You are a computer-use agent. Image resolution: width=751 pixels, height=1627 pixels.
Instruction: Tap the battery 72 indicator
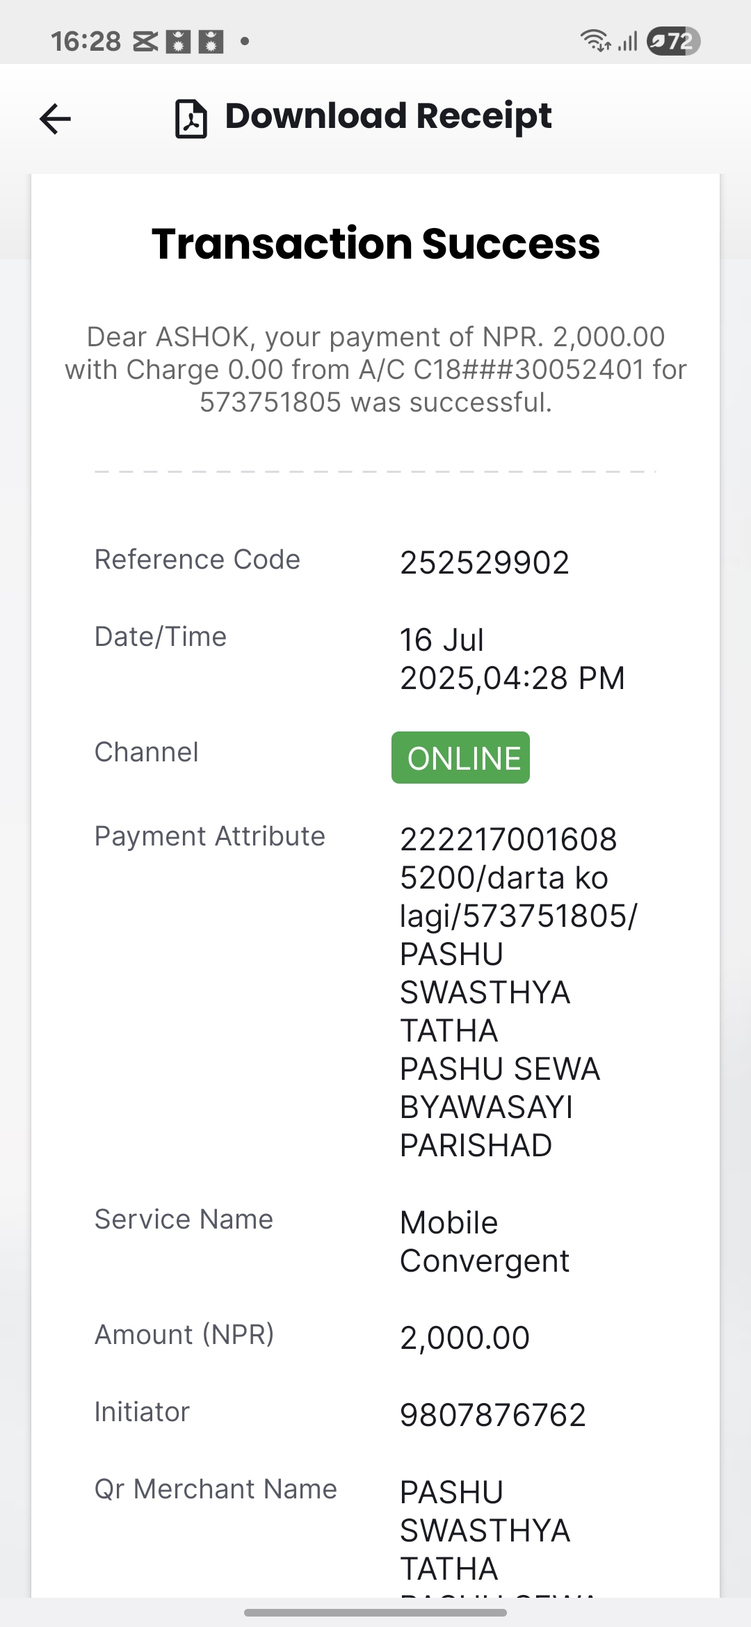(x=672, y=42)
